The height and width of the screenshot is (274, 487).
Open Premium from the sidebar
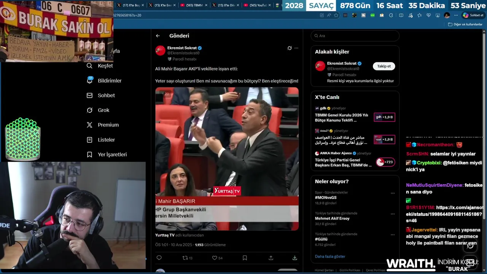pyautogui.click(x=103, y=125)
